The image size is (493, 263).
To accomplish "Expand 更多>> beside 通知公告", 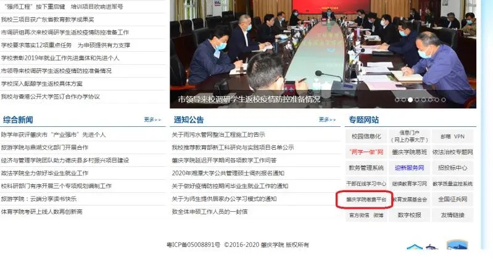I will (327, 119).
